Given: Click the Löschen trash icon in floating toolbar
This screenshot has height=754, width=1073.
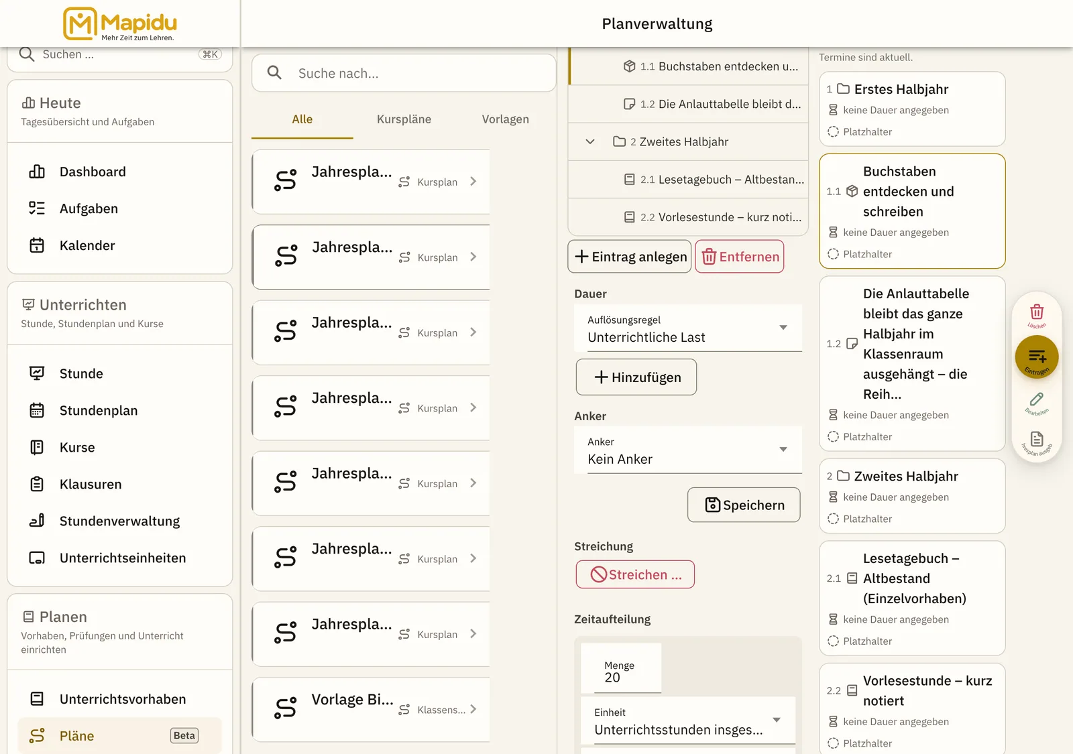Looking at the screenshot, I should 1037,312.
